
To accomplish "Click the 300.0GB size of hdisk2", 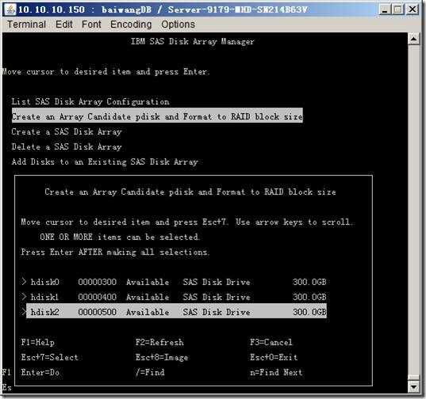I will click(309, 312).
